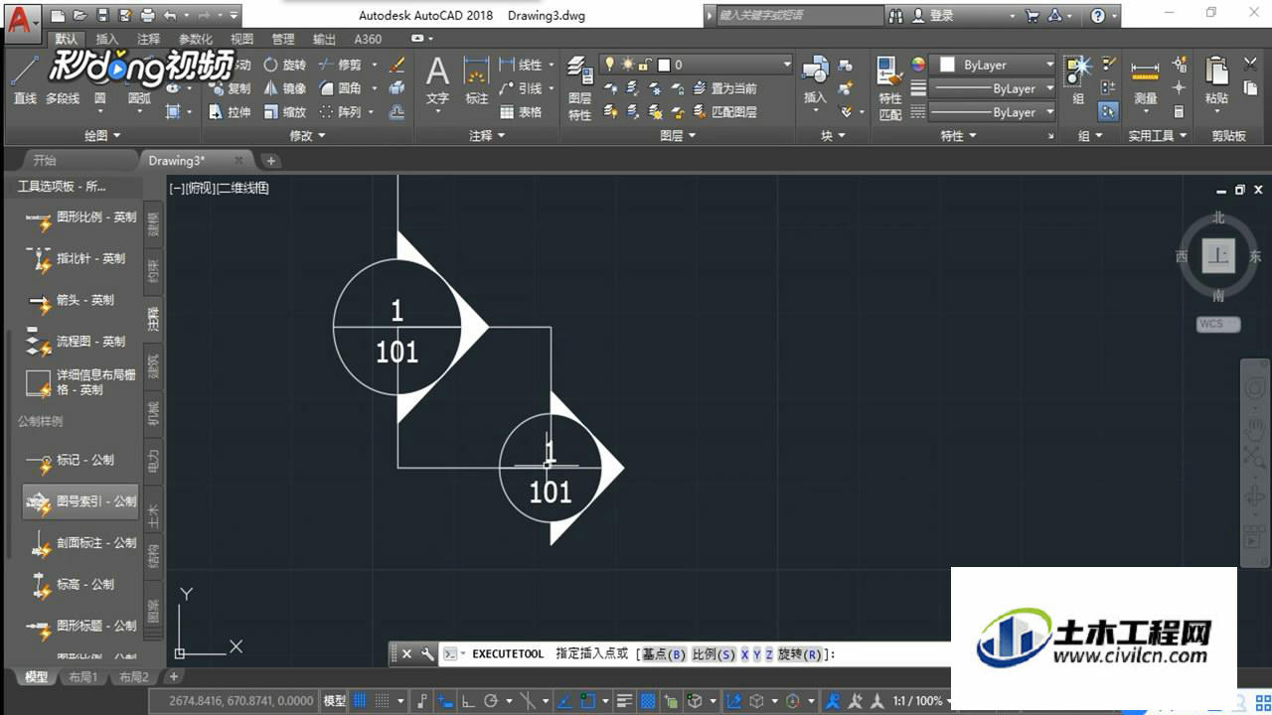The image size is (1272, 715).
Task: Click the erase tool icon in modify panel
Action: (397, 65)
